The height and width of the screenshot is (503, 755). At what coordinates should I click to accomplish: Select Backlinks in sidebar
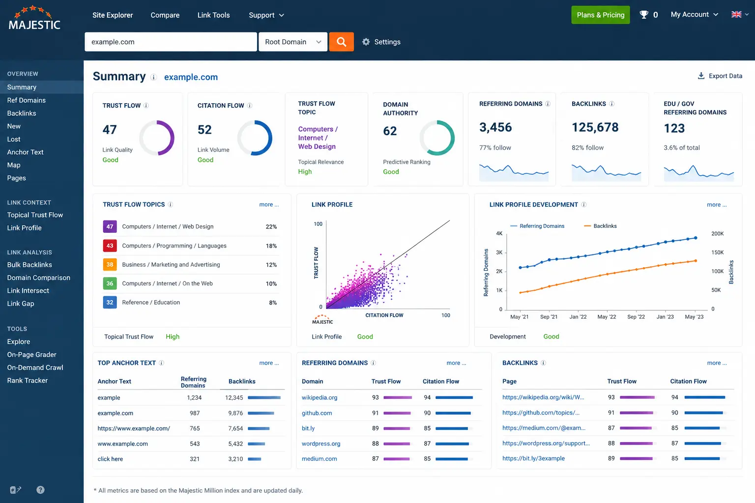pos(22,113)
